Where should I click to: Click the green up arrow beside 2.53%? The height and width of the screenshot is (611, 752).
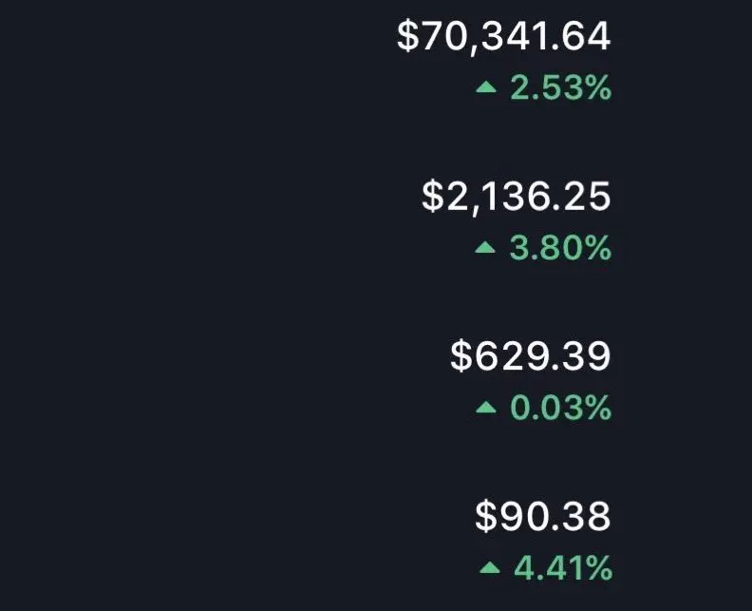click(x=486, y=86)
